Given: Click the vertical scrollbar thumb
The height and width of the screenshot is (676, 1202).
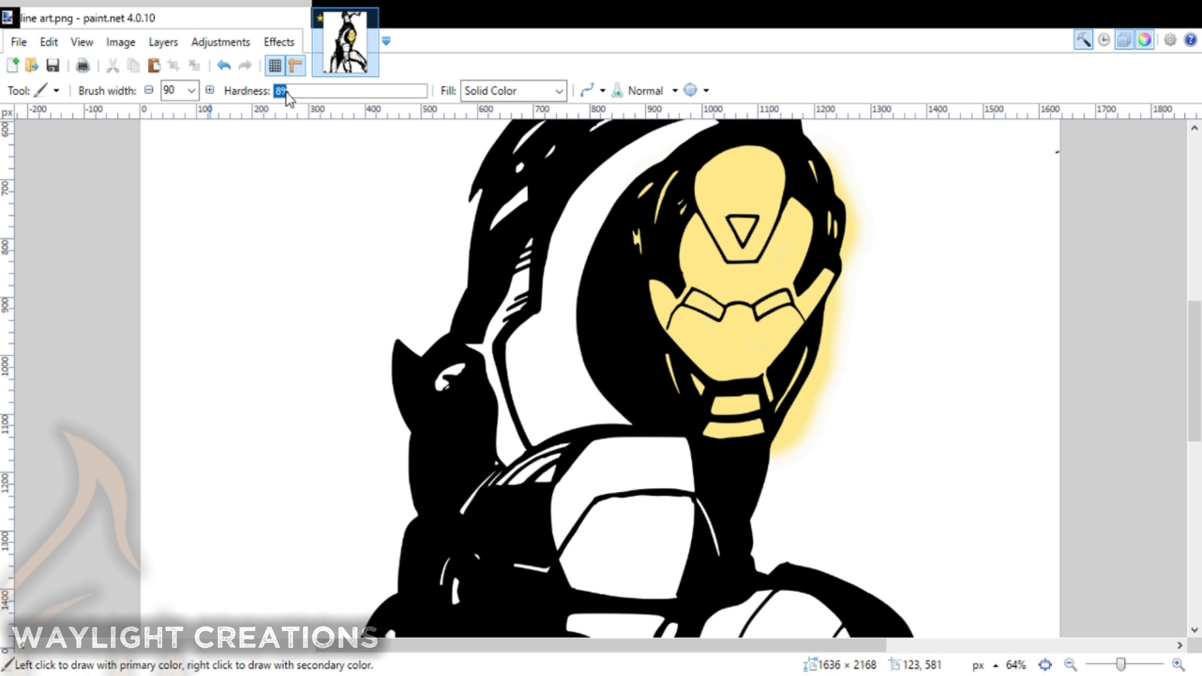Looking at the screenshot, I should pos(1194,372).
